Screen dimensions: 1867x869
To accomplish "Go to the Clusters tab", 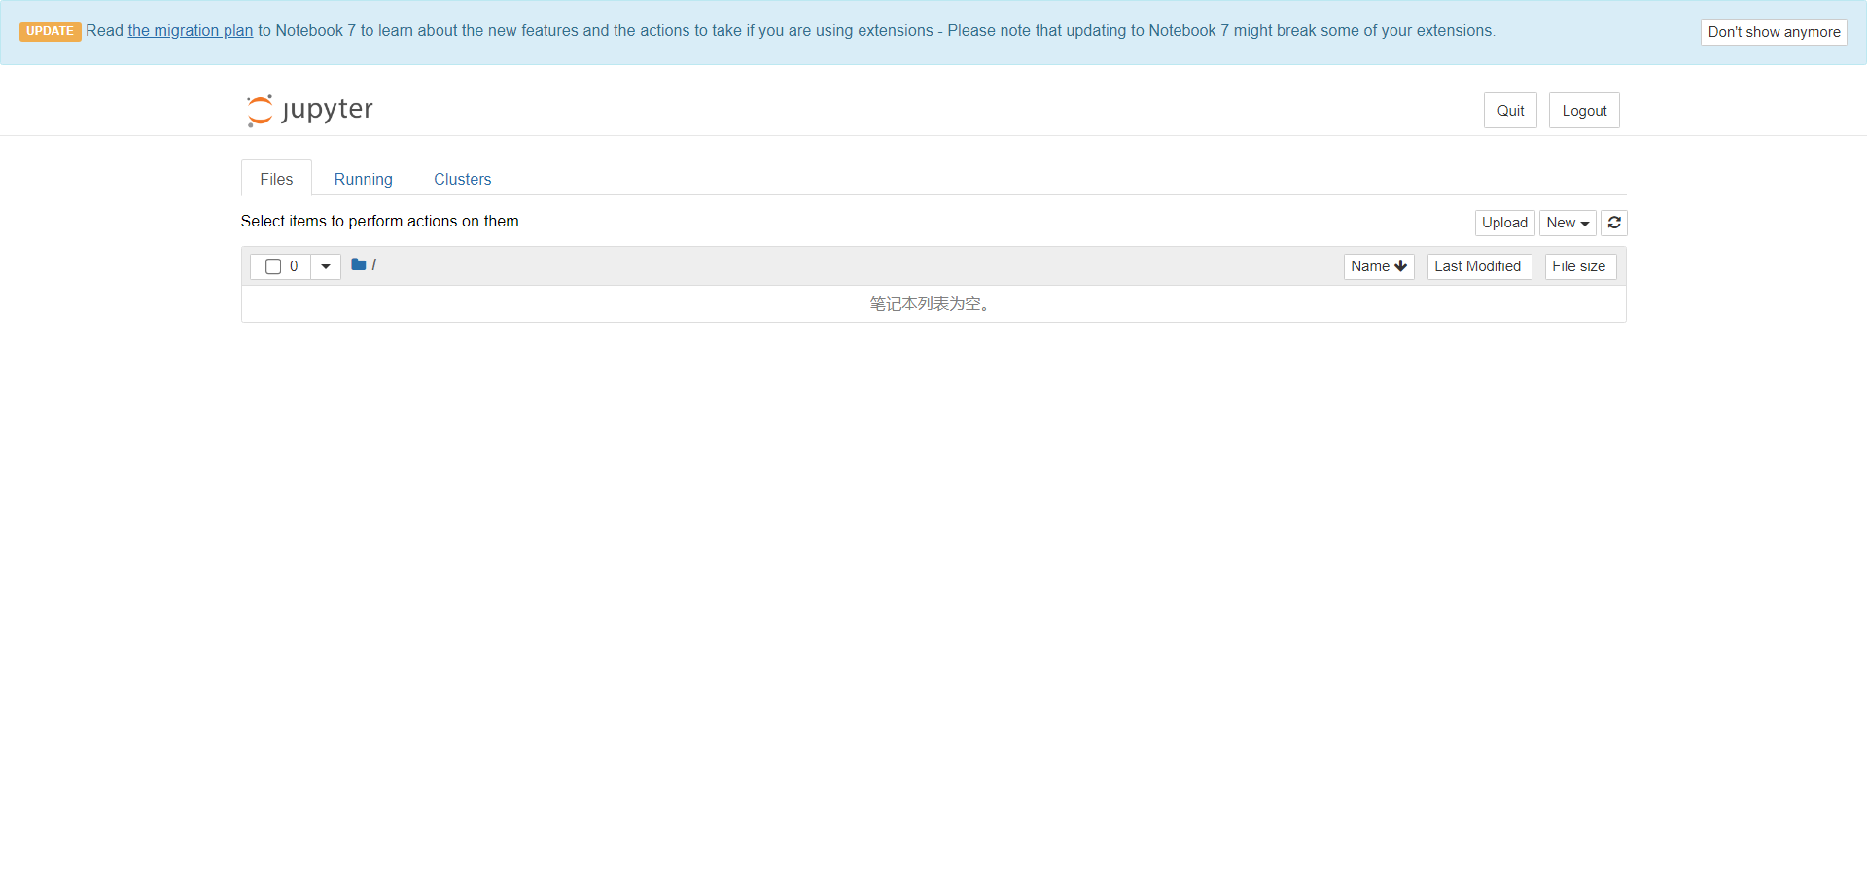I will pos(462,179).
